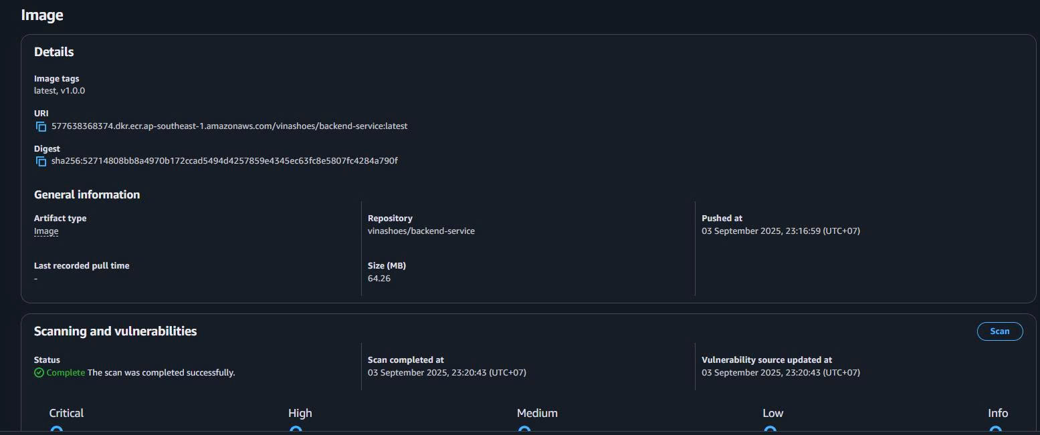
Task: Click the image size value 64.26
Action: (379, 279)
